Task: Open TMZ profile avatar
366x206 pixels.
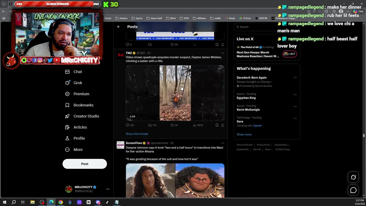Action: coord(120,55)
